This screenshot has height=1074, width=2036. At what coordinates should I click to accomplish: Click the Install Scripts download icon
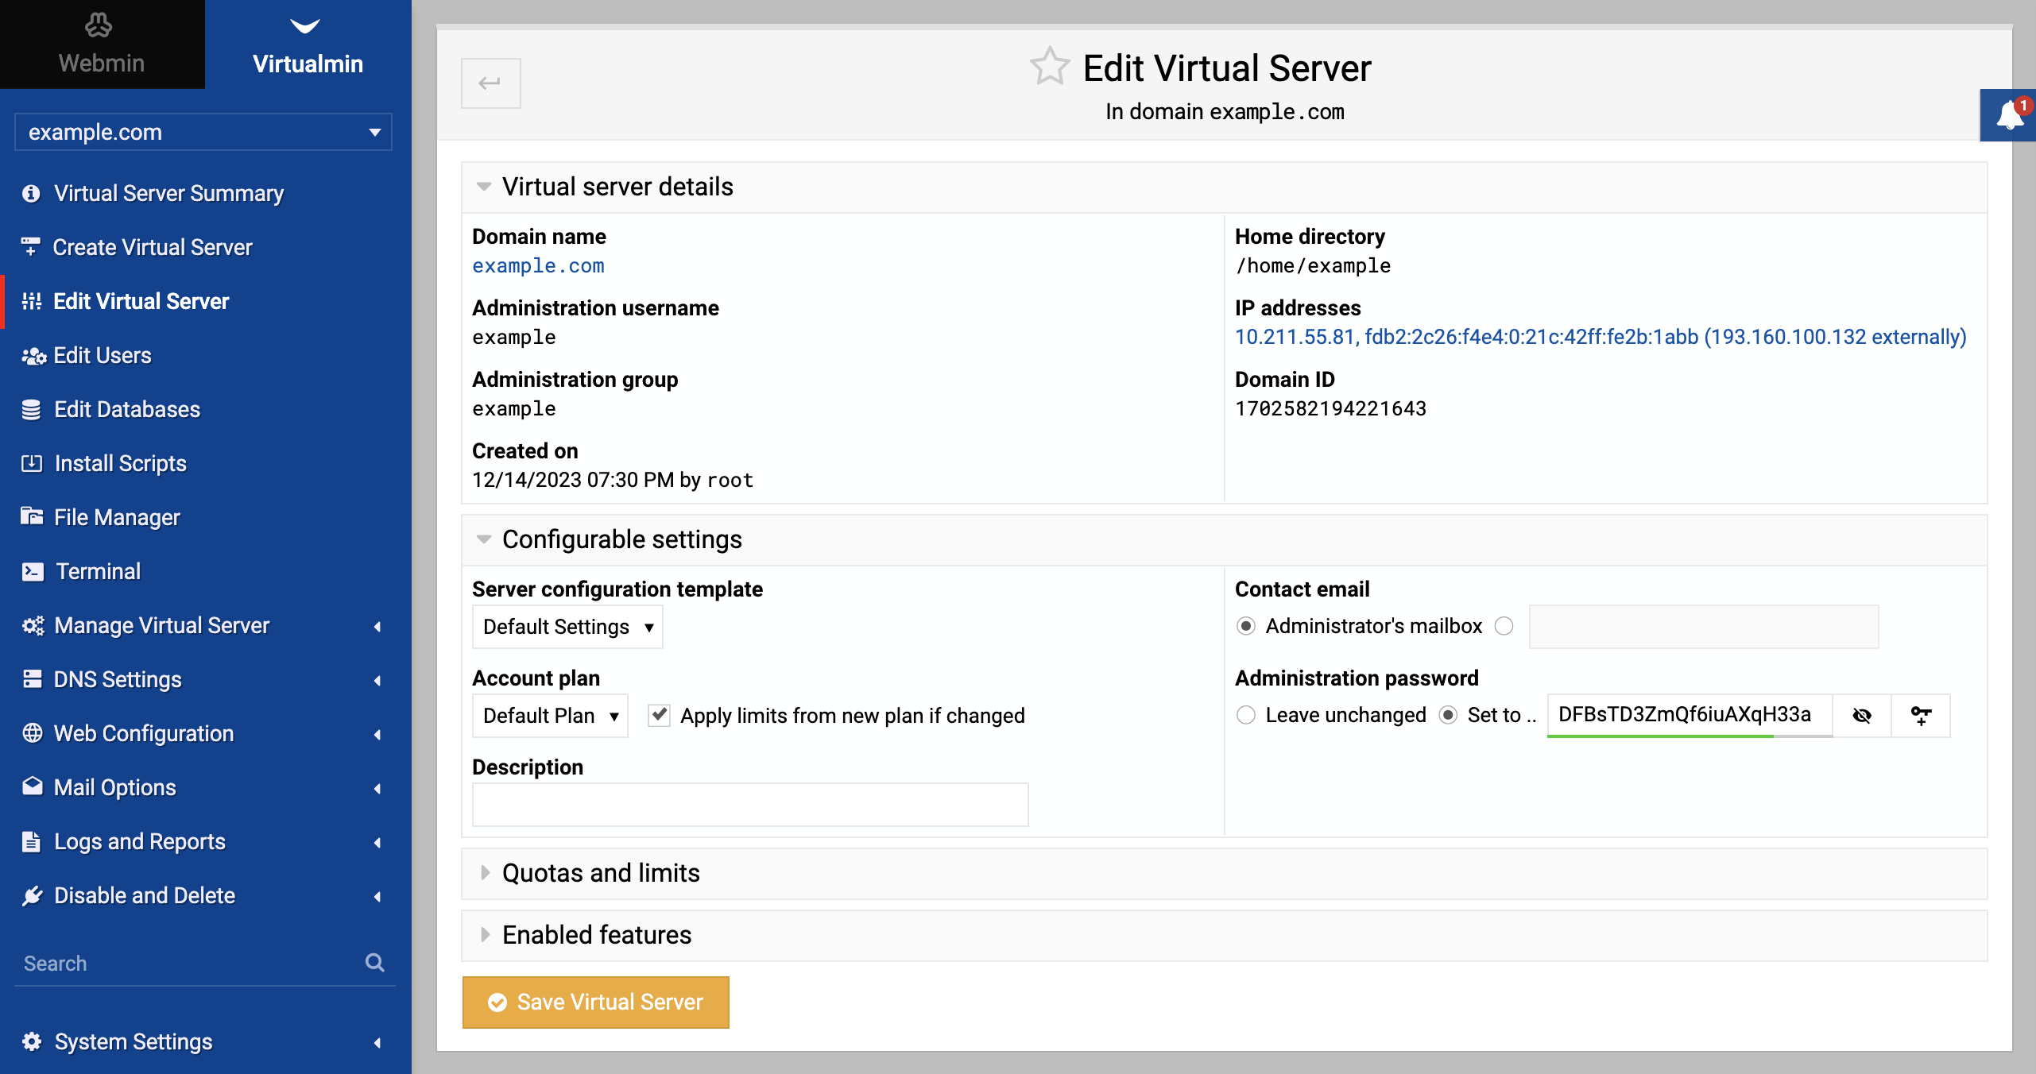(x=31, y=463)
